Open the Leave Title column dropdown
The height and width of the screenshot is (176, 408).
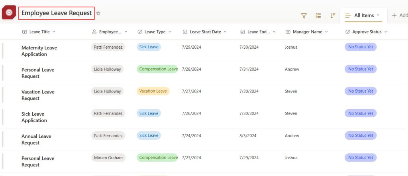tap(54, 32)
